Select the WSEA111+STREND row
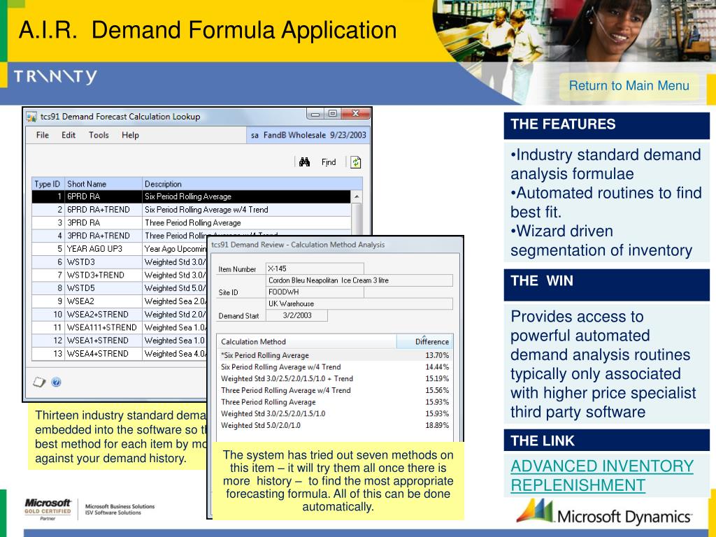 [119, 327]
